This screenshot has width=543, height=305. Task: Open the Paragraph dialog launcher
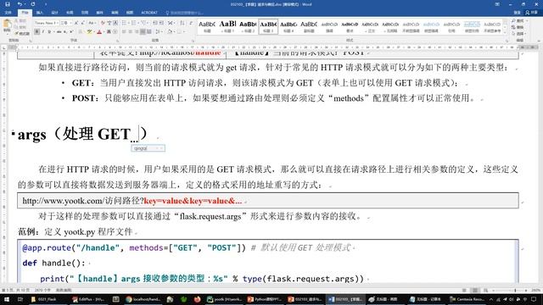pyautogui.click(x=193, y=41)
